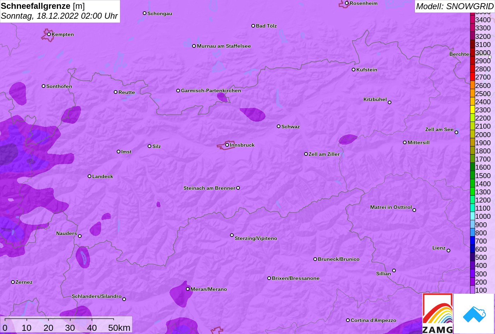Click the 2700 m red legend swatch
Screen dimensions: 495x334
(x=472, y=77)
